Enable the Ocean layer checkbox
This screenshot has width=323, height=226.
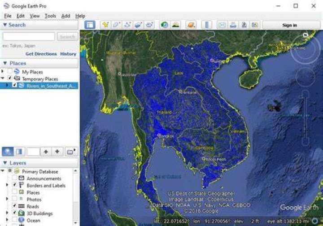point(14,220)
